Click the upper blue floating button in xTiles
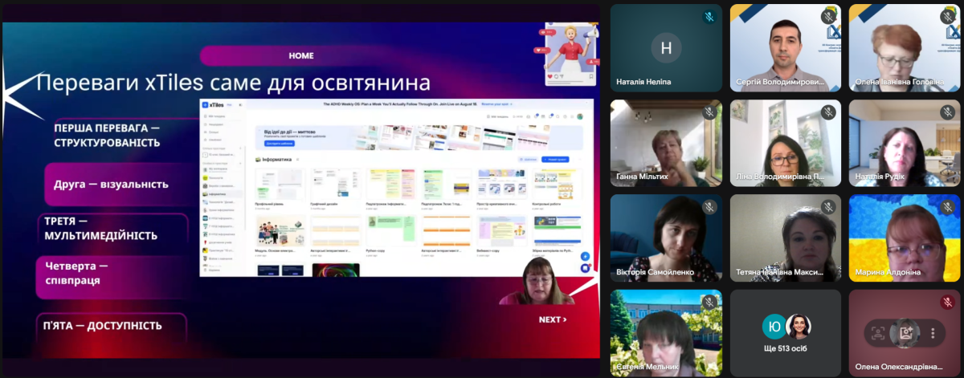The image size is (964, 378). [x=585, y=258]
